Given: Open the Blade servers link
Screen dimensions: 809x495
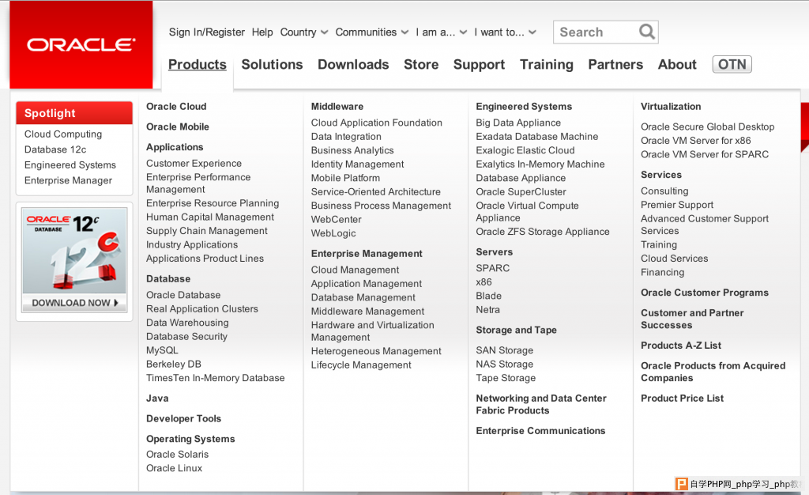Looking at the screenshot, I should [488, 297].
